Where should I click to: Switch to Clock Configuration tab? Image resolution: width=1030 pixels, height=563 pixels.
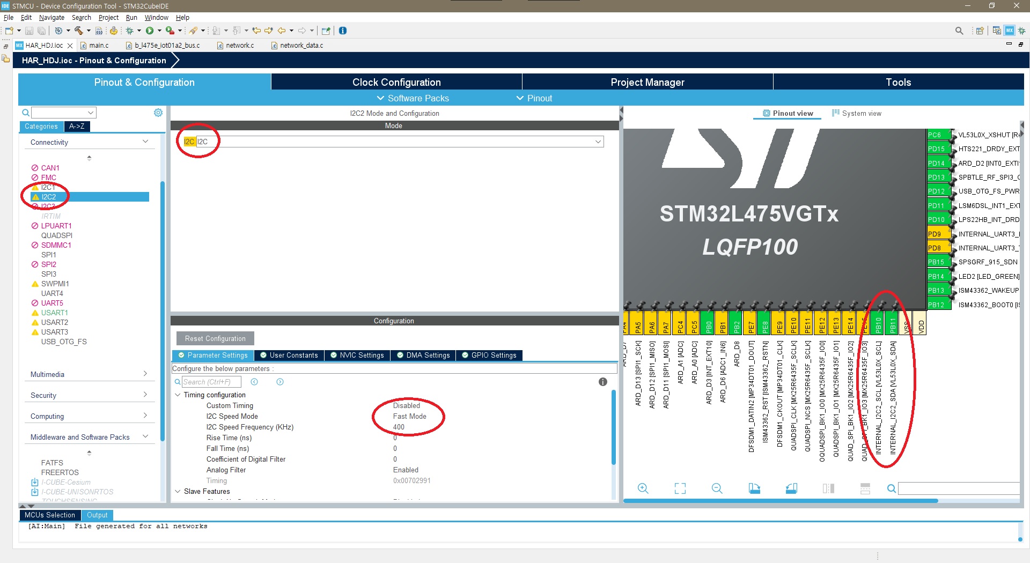pos(396,82)
